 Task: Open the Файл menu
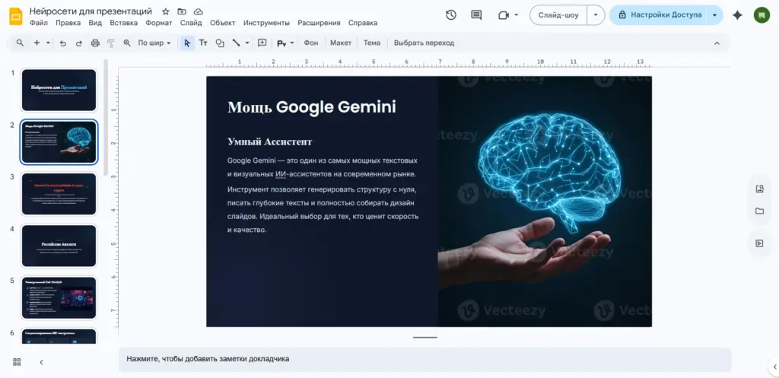(39, 23)
